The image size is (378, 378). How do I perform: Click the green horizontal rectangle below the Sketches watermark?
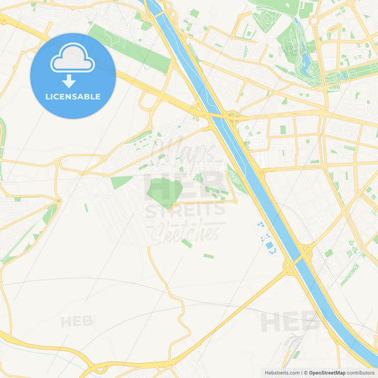point(209,256)
